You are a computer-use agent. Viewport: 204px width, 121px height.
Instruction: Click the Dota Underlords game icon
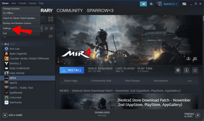(7, 68)
